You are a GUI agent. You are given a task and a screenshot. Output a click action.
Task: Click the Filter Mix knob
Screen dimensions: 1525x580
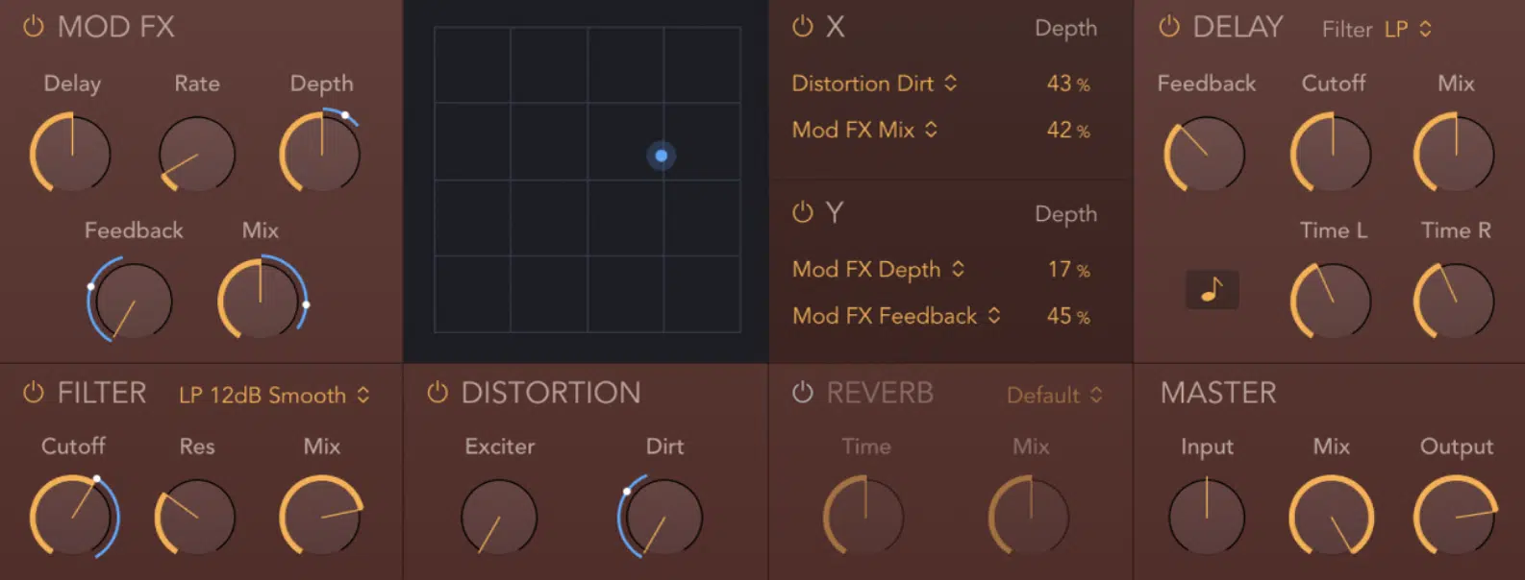point(321,517)
